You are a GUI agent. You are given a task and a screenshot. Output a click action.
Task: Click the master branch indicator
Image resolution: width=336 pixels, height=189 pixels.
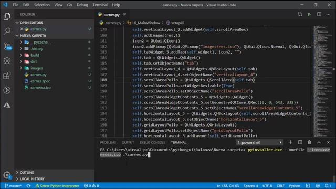(x=13, y=186)
